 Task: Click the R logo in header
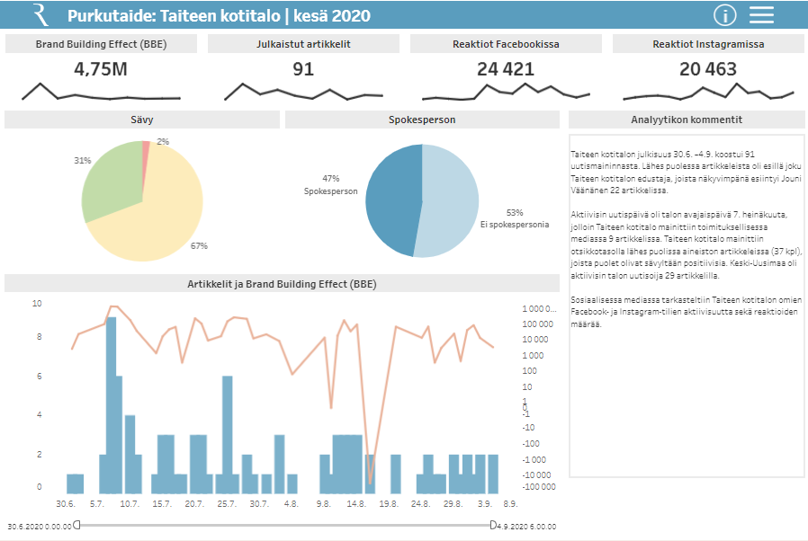pyautogui.click(x=40, y=14)
